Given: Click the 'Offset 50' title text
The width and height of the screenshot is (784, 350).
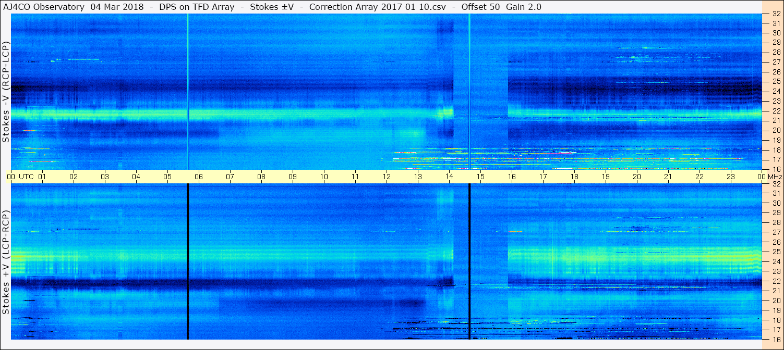Looking at the screenshot, I should click(x=481, y=7).
